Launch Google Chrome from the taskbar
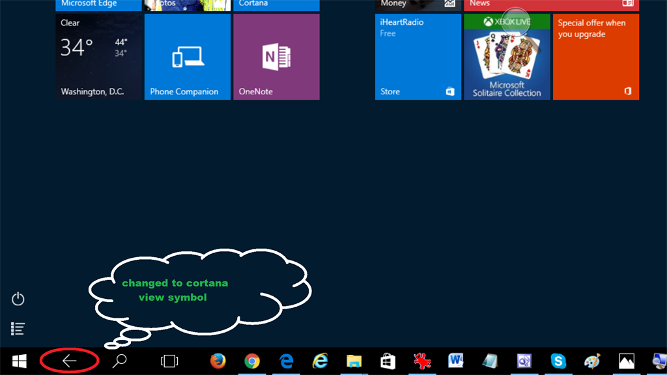This screenshot has height=375, width=667. tap(252, 361)
